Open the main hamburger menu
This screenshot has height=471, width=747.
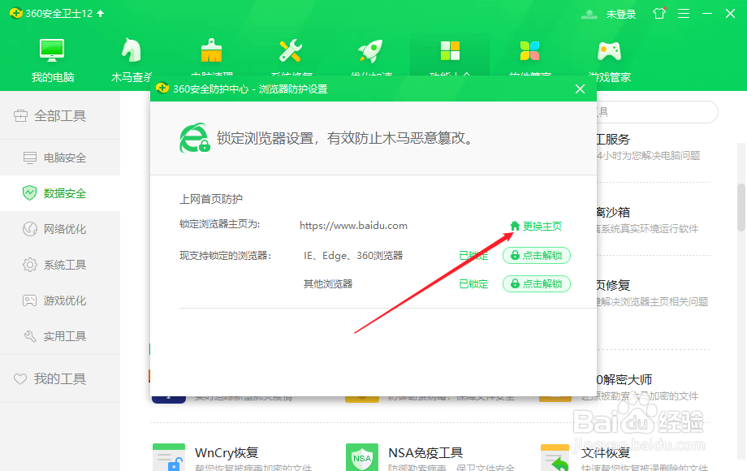[x=684, y=13]
